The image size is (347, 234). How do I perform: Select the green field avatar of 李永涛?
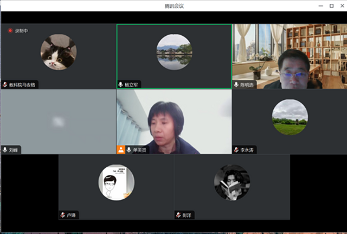coord(290,117)
